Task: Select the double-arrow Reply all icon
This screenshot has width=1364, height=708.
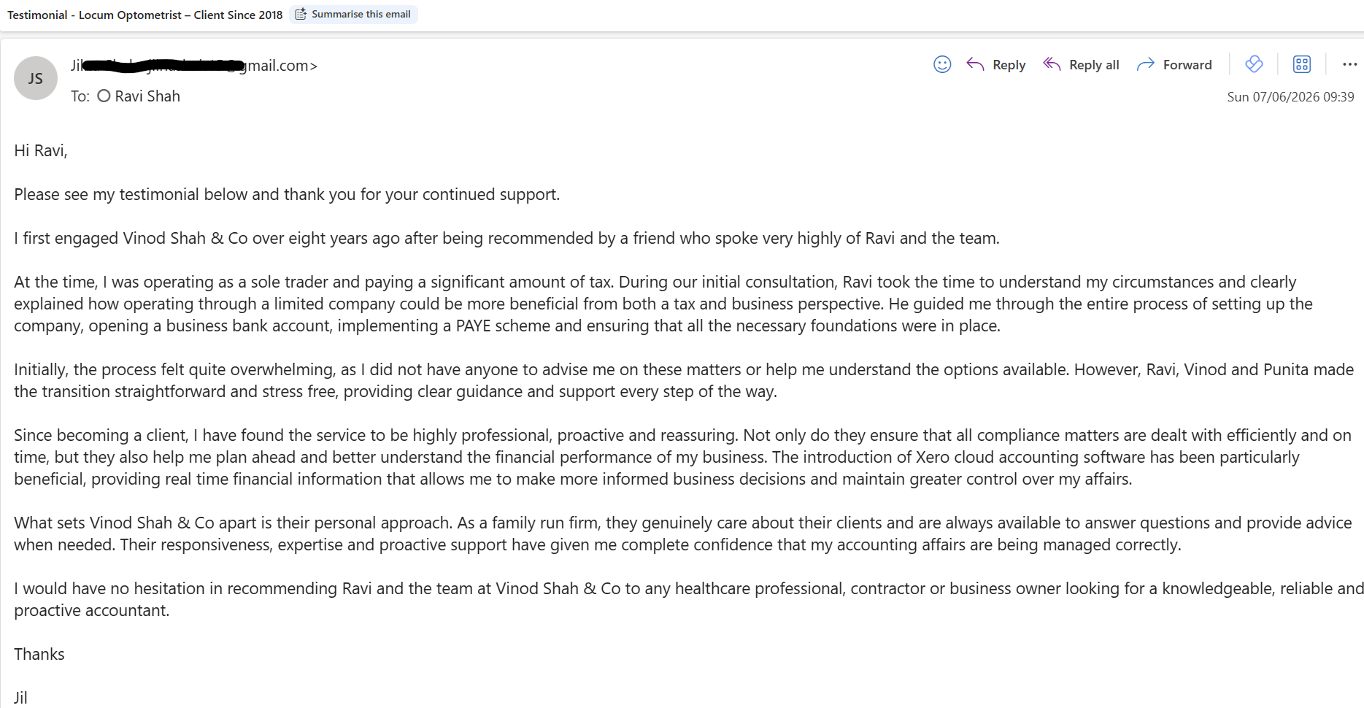Action: click(x=1052, y=64)
